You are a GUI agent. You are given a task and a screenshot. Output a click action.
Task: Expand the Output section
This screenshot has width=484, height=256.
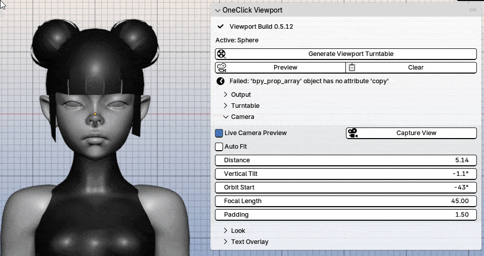coord(237,94)
